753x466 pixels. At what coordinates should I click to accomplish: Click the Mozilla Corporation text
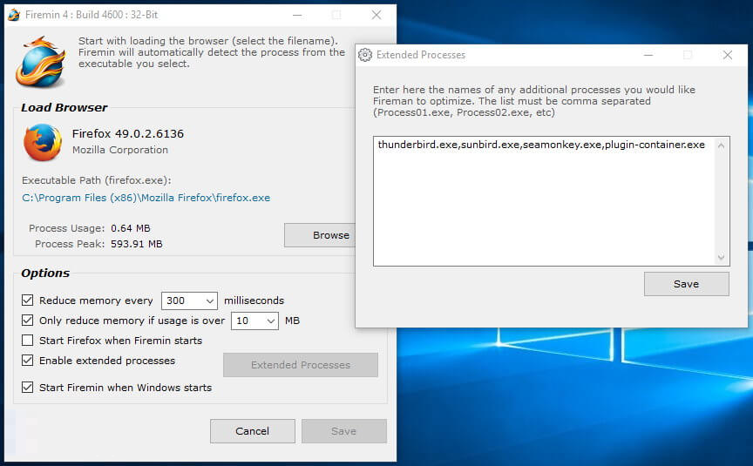coord(120,150)
